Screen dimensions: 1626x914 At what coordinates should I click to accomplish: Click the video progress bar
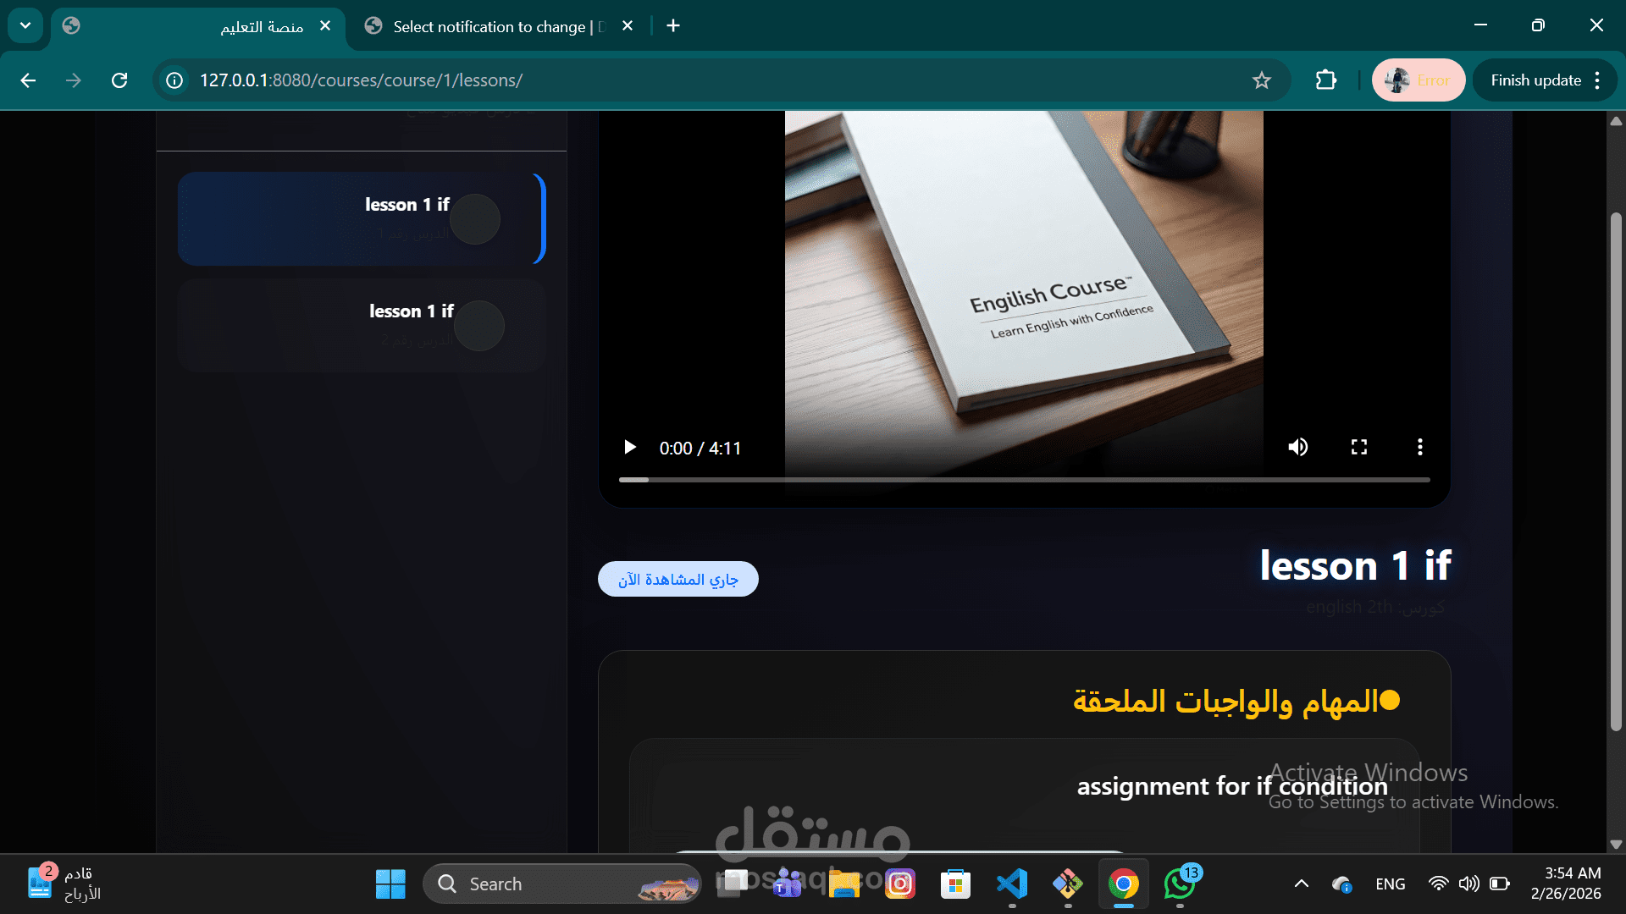[x=1024, y=480]
